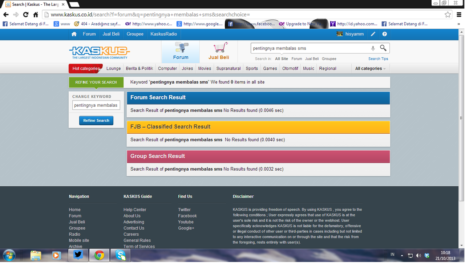The image size is (465, 264).
Task: Open the Berita & Politik category
Action: click(x=139, y=68)
